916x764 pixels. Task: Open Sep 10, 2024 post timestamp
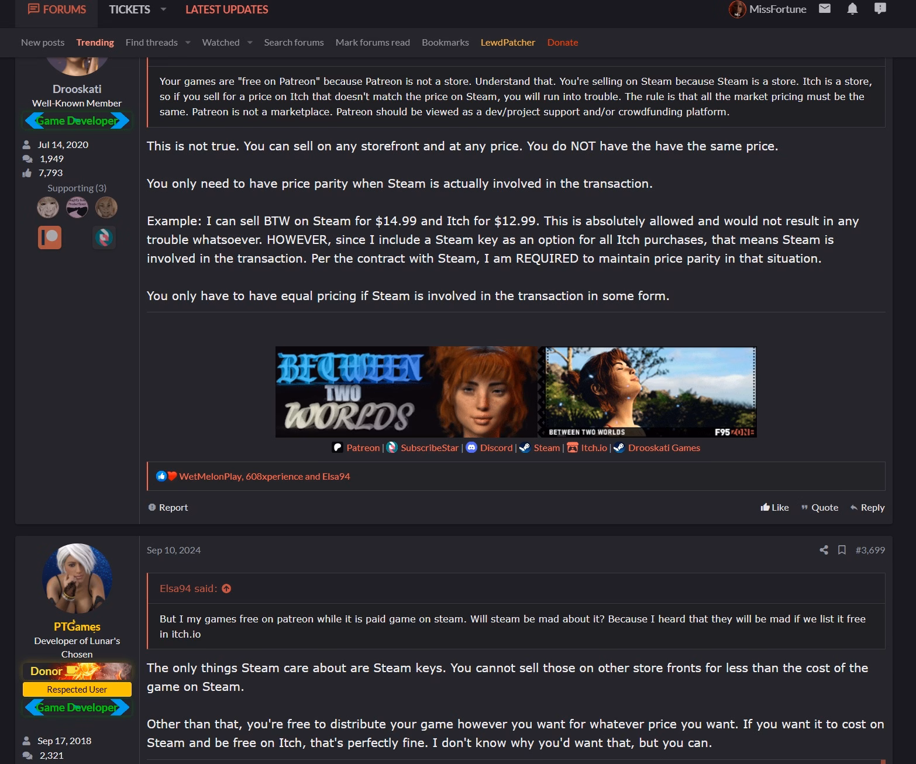[174, 550]
